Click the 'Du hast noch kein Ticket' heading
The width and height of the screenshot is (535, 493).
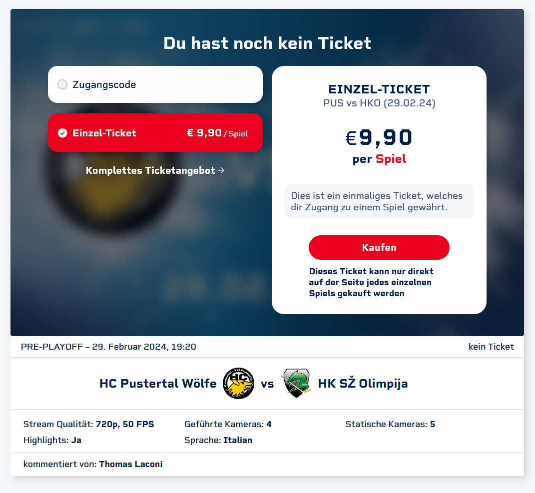click(267, 43)
